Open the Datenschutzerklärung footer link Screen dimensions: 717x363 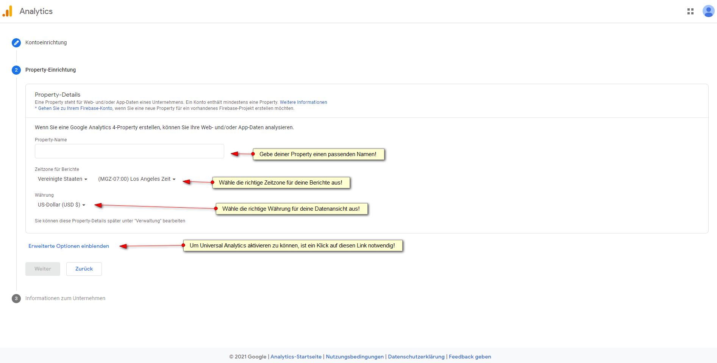click(x=416, y=357)
